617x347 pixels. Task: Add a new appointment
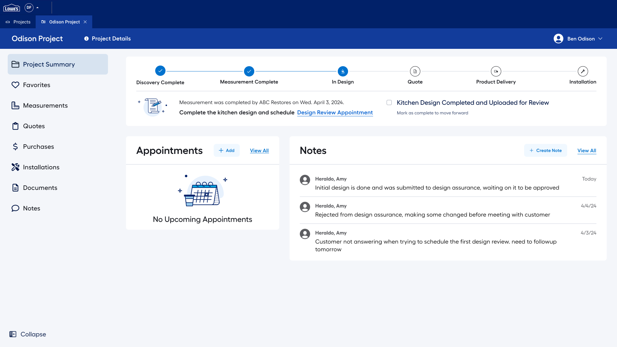(x=227, y=150)
